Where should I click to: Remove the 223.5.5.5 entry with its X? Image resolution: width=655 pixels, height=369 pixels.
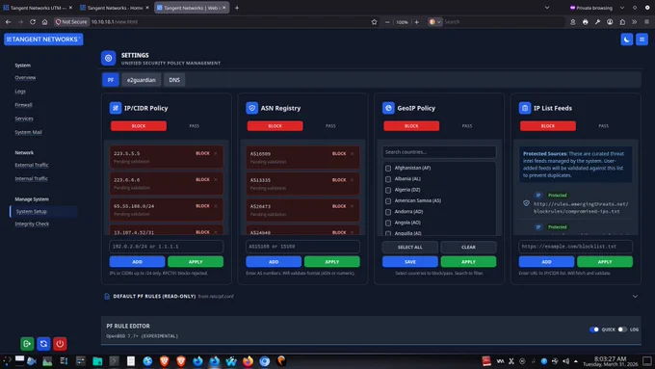(216, 153)
